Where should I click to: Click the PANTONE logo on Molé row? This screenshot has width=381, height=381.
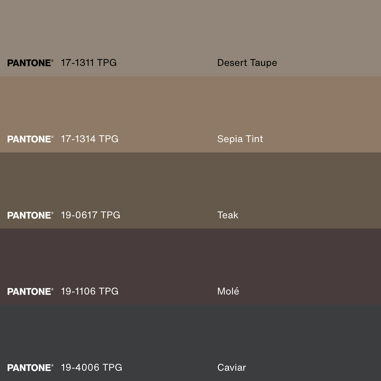click(x=30, y=291)
